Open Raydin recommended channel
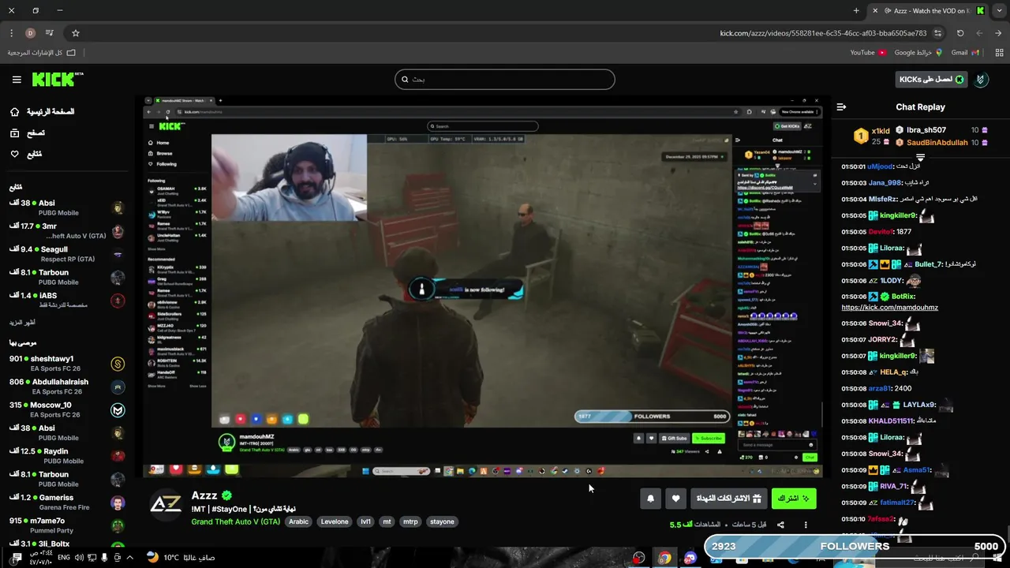Image resolution: width=1010 pixels, height=568 pixels. pyautogui.click(x=67, y=456)
